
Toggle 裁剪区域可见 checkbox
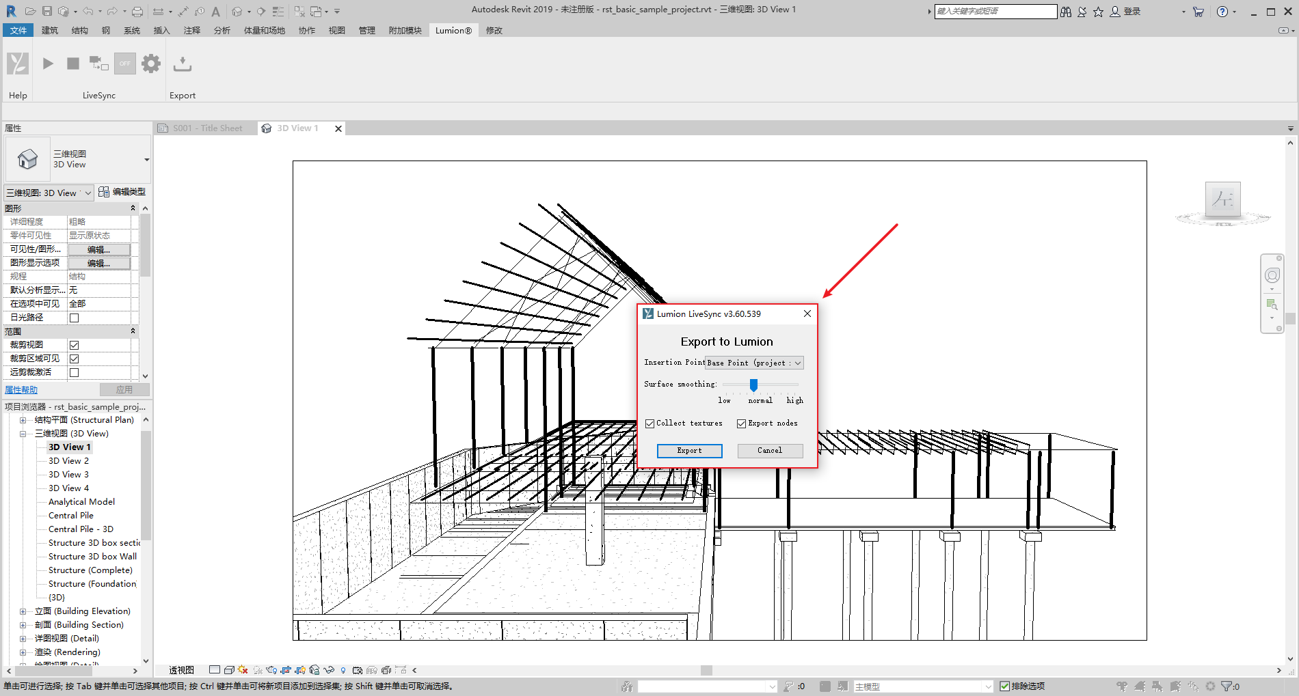coord(75,359)
